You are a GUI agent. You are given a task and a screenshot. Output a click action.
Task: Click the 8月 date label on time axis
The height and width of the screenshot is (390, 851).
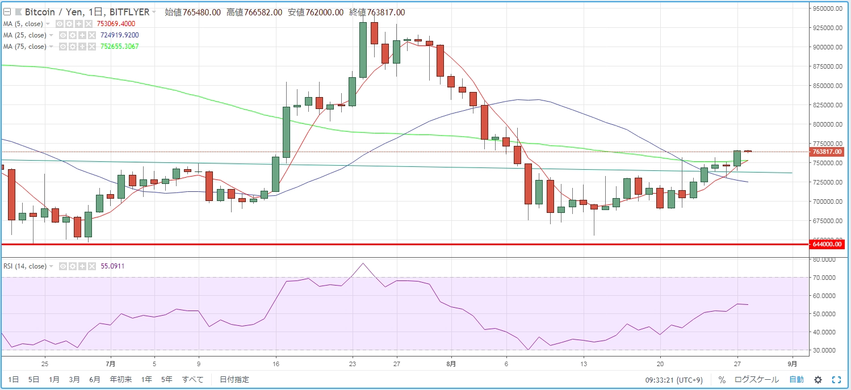coord(452,363)
